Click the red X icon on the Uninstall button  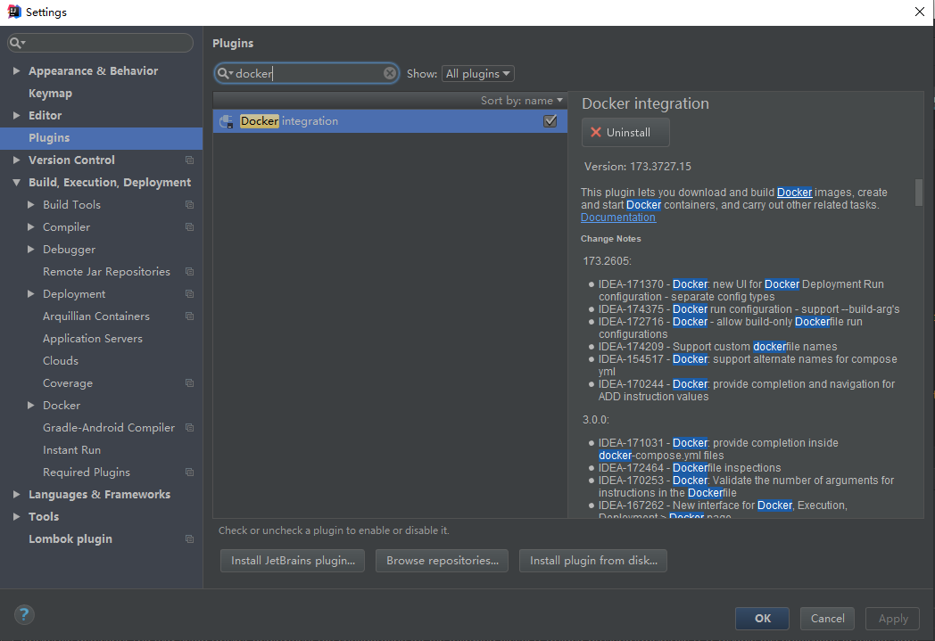[x=596, y=132]
